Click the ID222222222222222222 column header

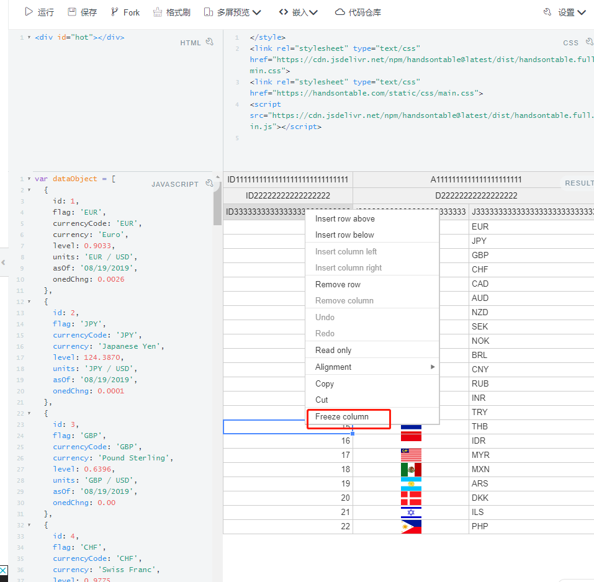287,195
